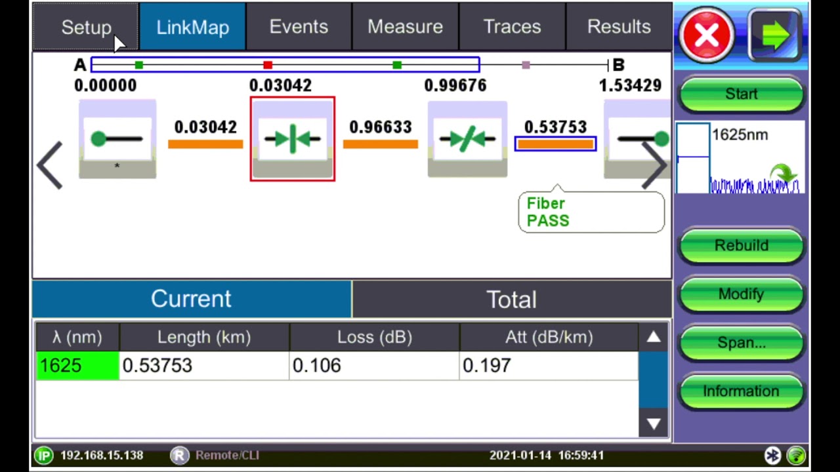Select the fiber end event icon

pyautogui.click(x=637, y=139)
